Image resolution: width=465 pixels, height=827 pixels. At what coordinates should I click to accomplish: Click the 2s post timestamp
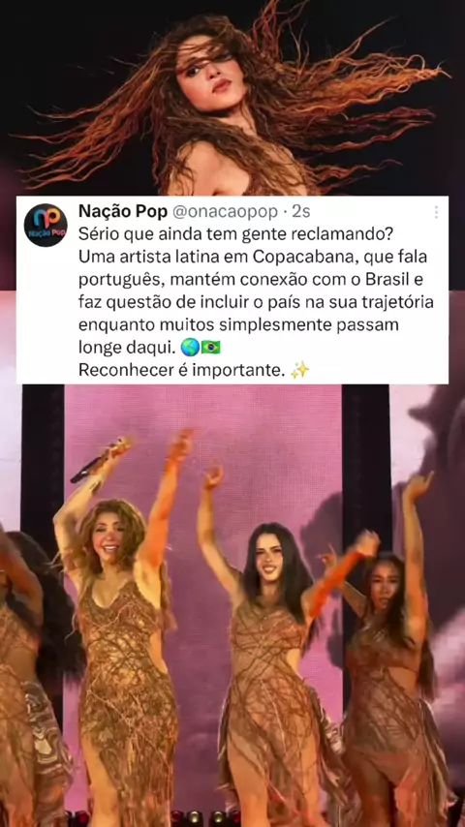(301, 211)
